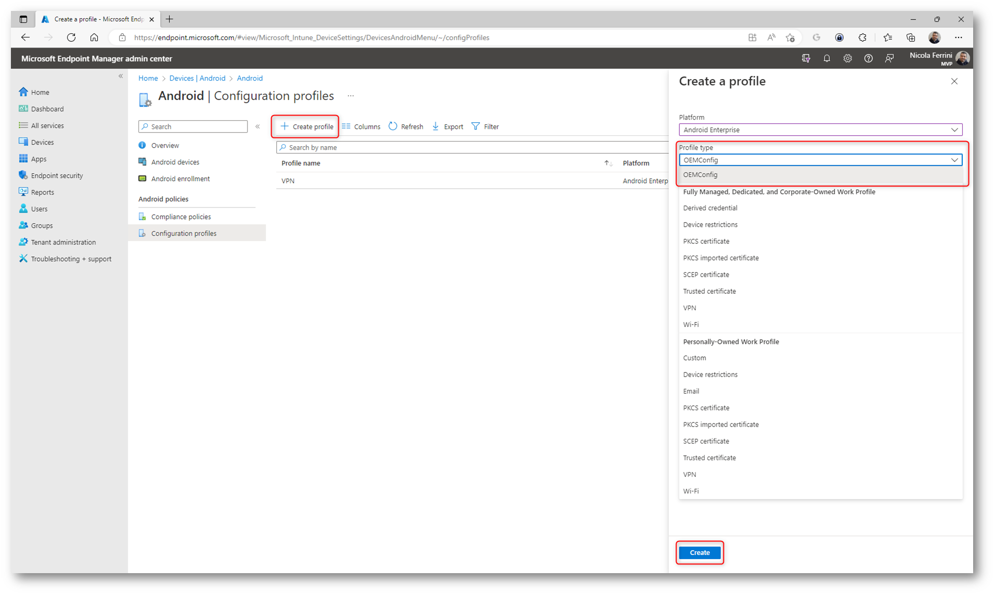Select OEMConfig option in the list

tap(820, 175)
